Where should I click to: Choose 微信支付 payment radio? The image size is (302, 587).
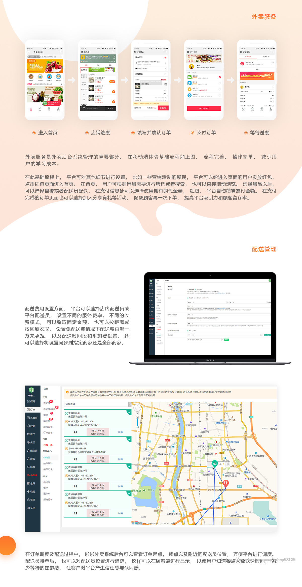coord(220,77)
